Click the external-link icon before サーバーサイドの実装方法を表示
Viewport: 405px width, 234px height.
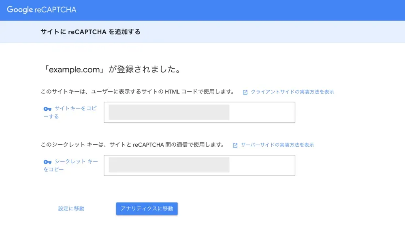click(x=235, y=145)
